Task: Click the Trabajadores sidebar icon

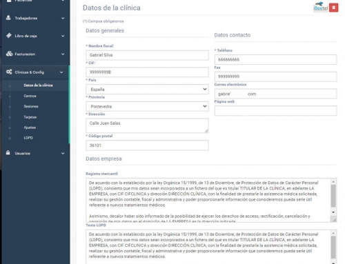Action: (8, 18)
